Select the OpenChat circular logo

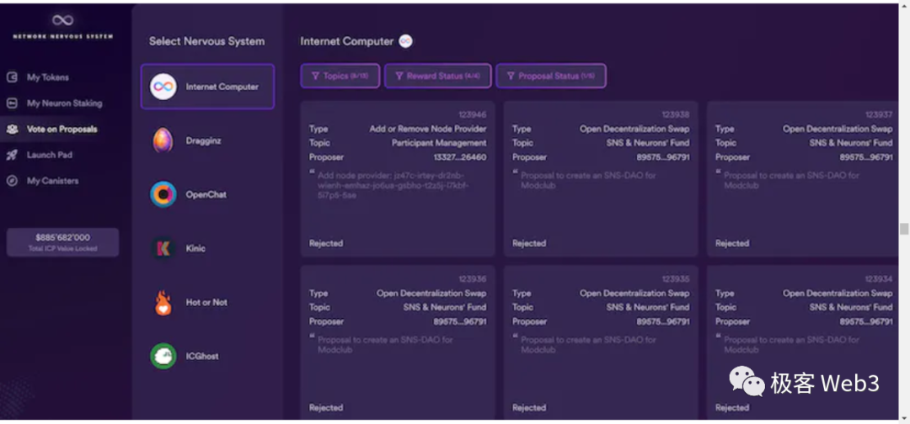click(163, 194)
